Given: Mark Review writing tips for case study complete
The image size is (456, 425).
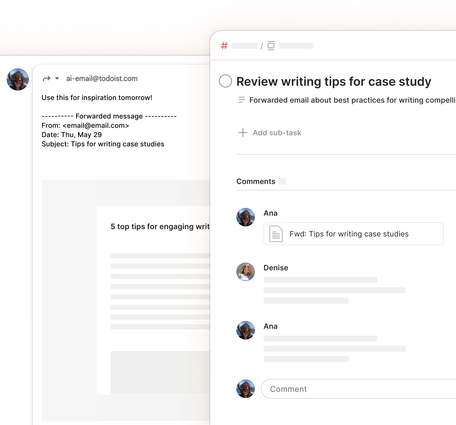Looking at the screenshot, I should click(225, 81).
